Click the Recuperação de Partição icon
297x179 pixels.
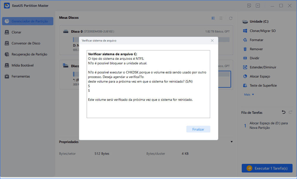(x=7, y=54)
